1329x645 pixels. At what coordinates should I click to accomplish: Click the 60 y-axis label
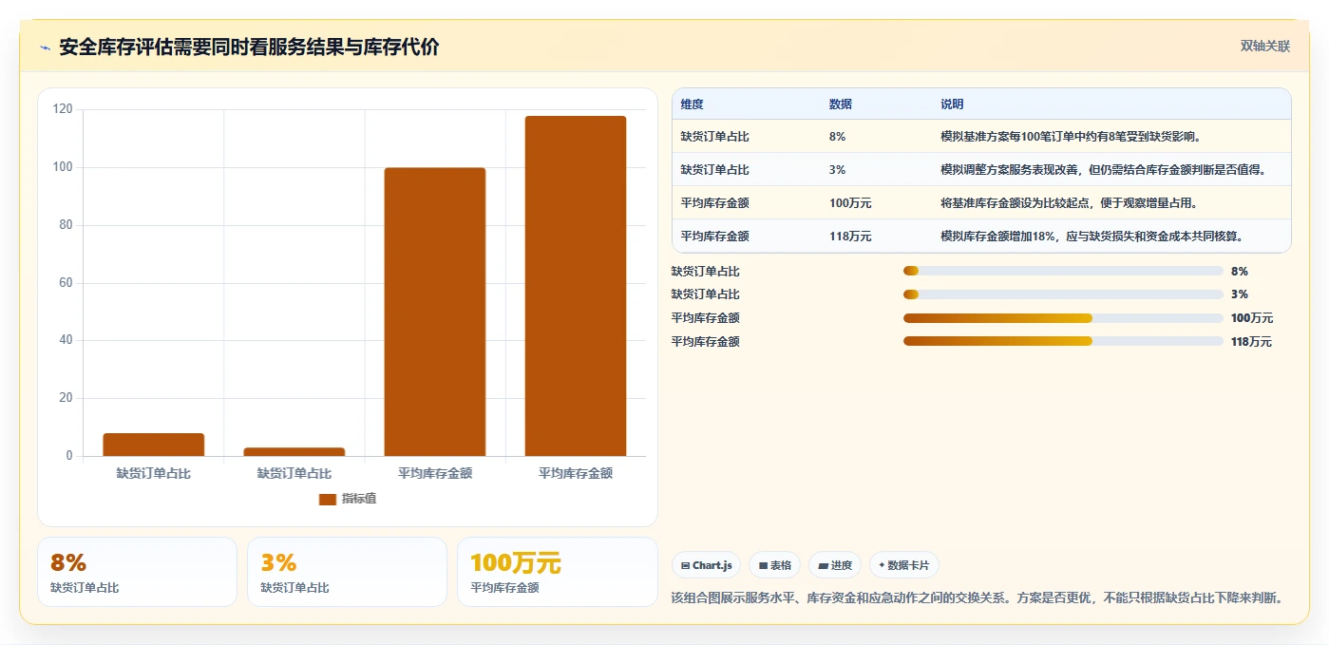click(x=66, y=283)
